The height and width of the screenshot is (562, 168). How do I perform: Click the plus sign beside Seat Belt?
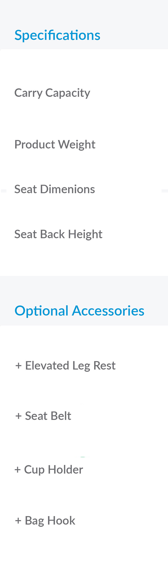18,416
